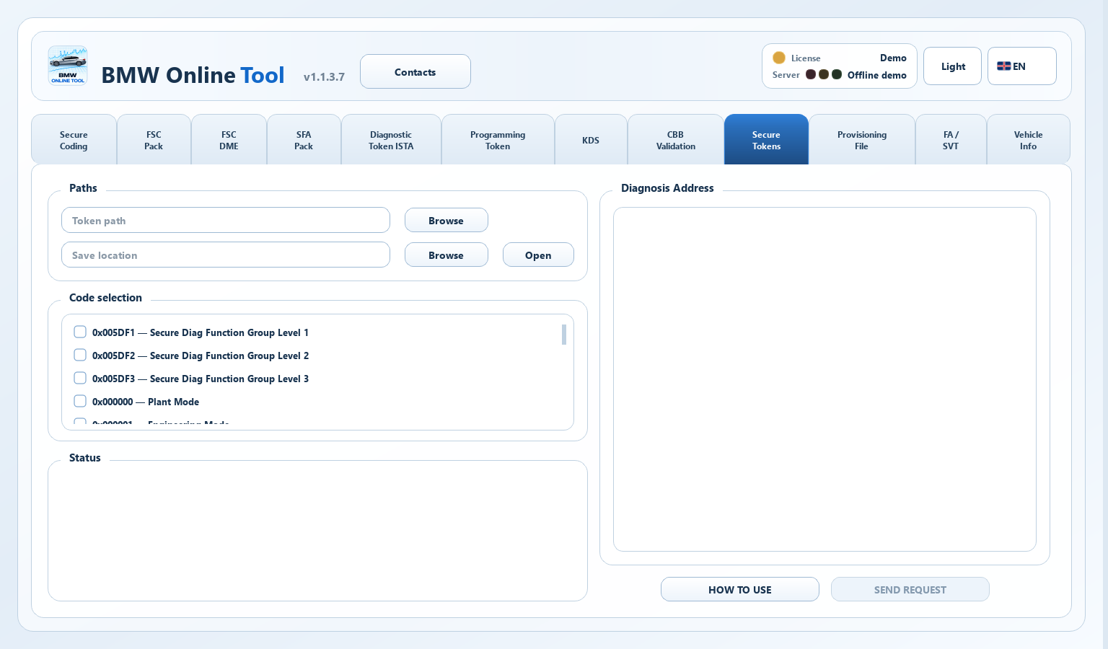Image resolution: width=1108 pixels, height=649 pixels.
Task: Go to the Provisioning File tab
Action: point(862,140)
